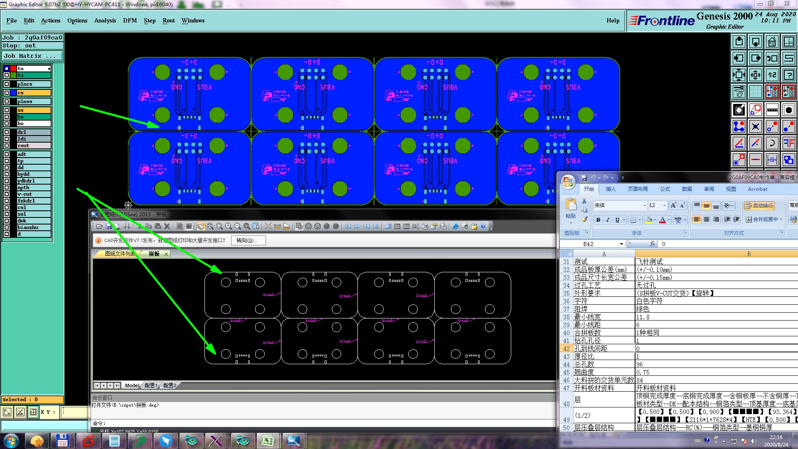
Task: Click the X Y coordinate input field
Action: (x=74, y=412)
